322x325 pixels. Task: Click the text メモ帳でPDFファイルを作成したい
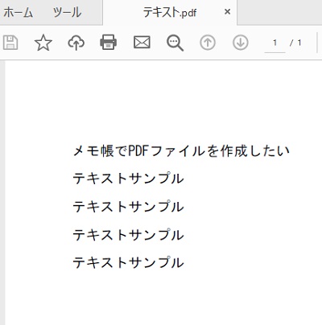click(x=181, y=150)
